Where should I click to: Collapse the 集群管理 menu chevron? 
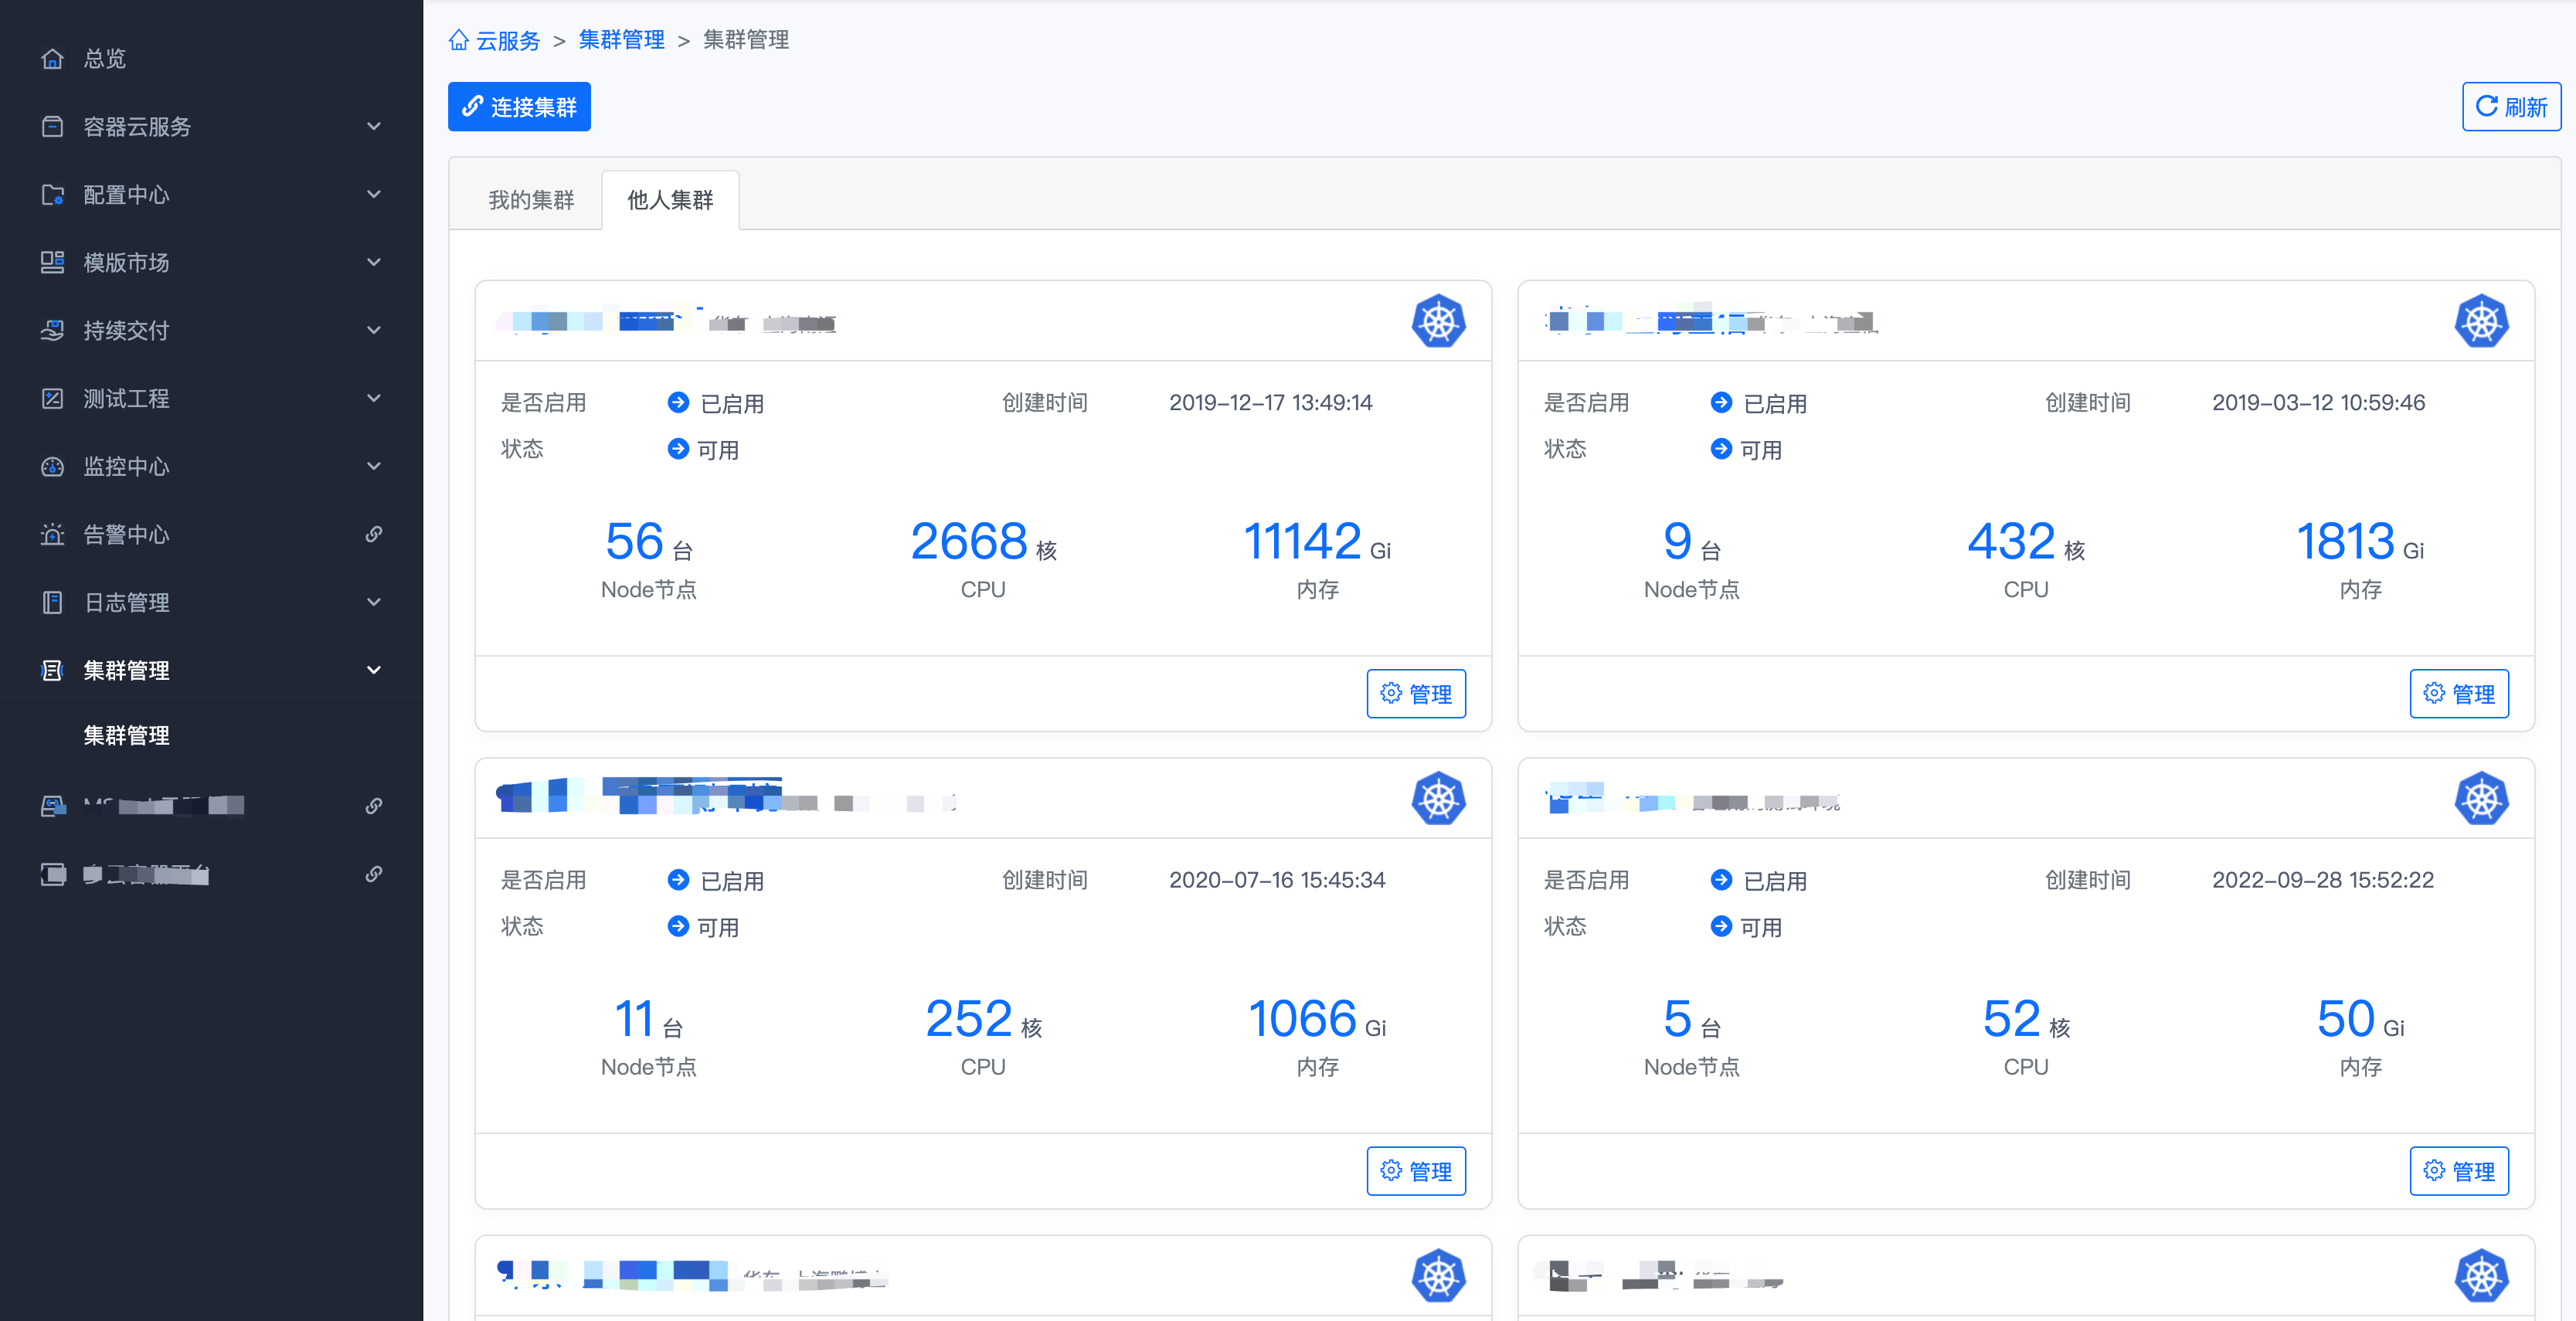(374, 671)
